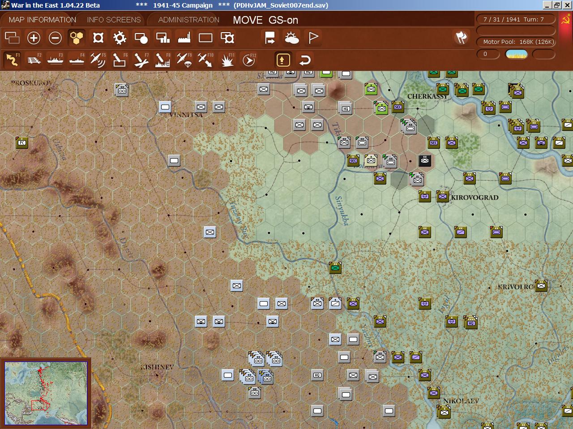Click the pennant flag outline icon

tap(313, 38)
